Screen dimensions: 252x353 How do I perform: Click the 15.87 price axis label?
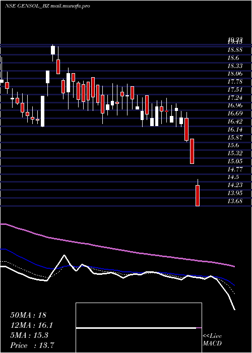click(235, 137)
